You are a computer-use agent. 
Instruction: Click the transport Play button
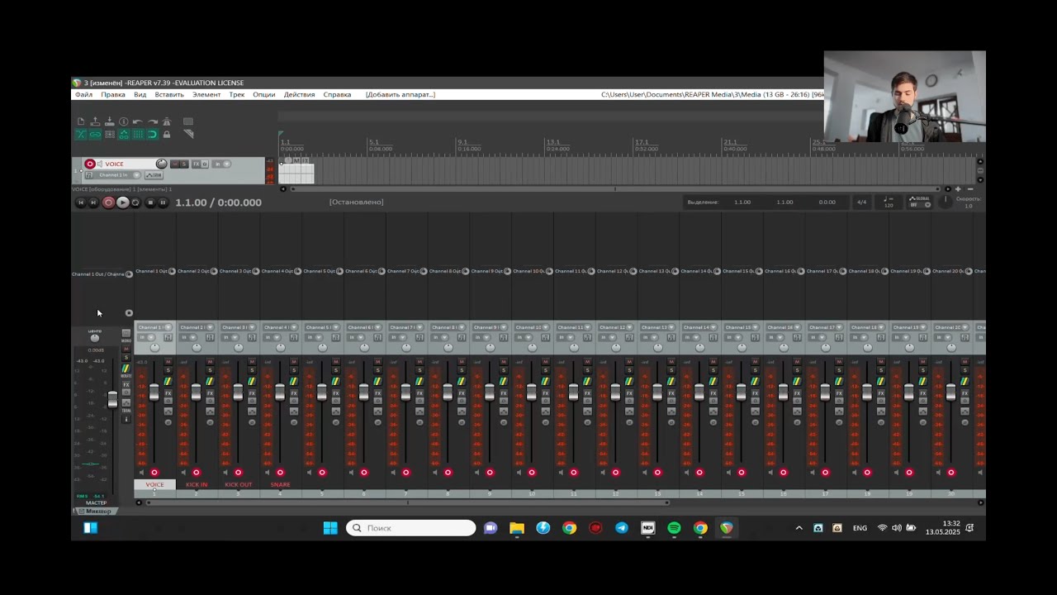click(x=123, y=202)
